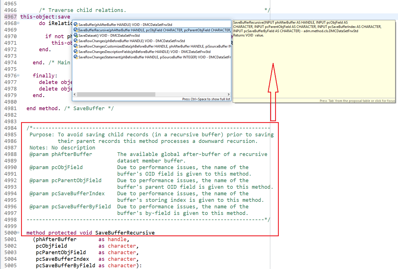This screenshot has width=398, height=269.
Task: Click the proposal list scroll-left arrow
Action: pos(75,94)
